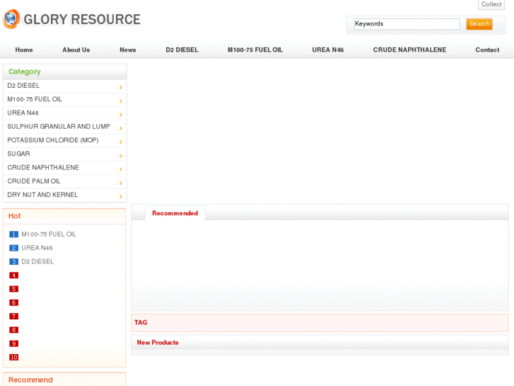
Task: Click the red number 10 rank badge
Action: (x=13, y=358)
